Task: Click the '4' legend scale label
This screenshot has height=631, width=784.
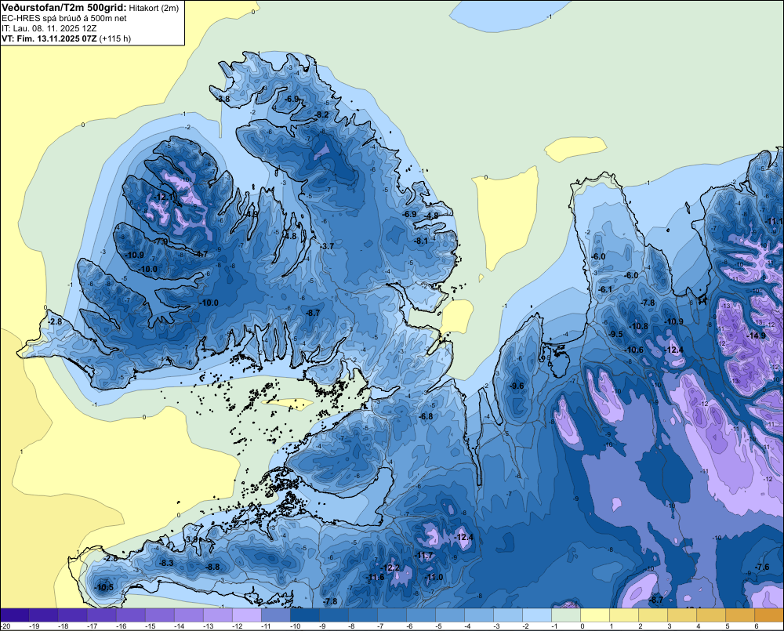Action: tap(699, 626)
